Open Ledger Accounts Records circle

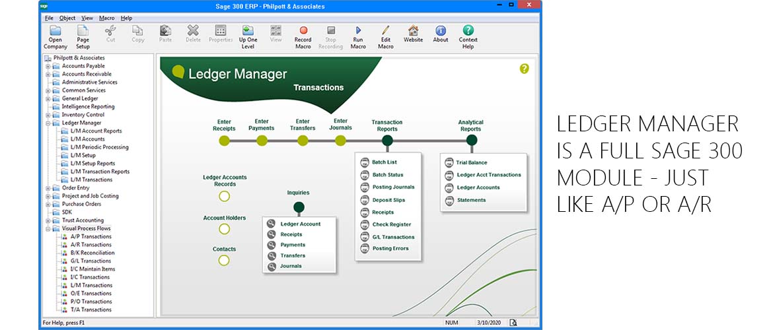(225, 197)
